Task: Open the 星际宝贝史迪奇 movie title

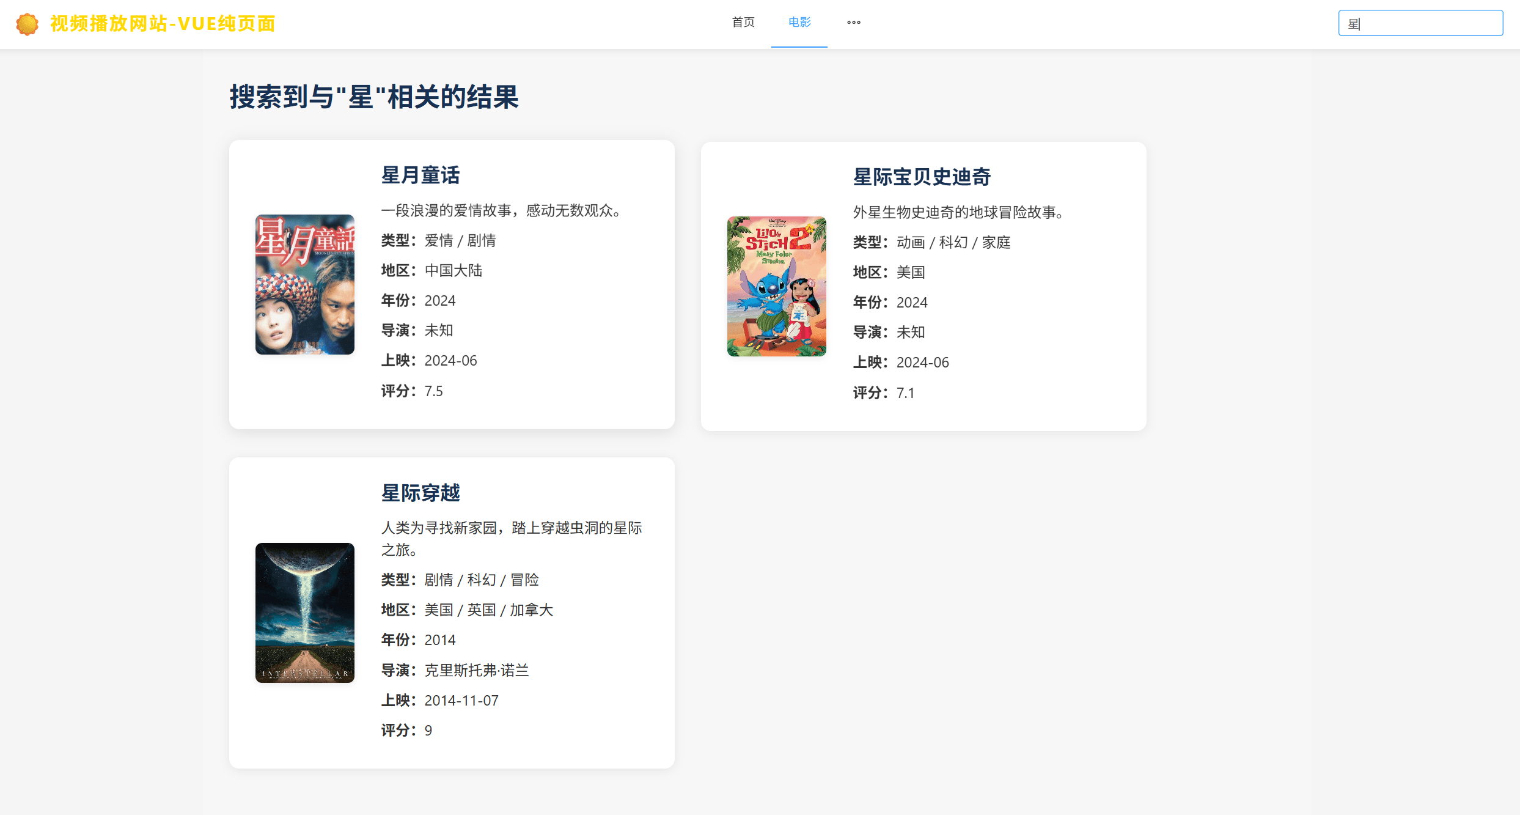Action: (x=921, y=177)
